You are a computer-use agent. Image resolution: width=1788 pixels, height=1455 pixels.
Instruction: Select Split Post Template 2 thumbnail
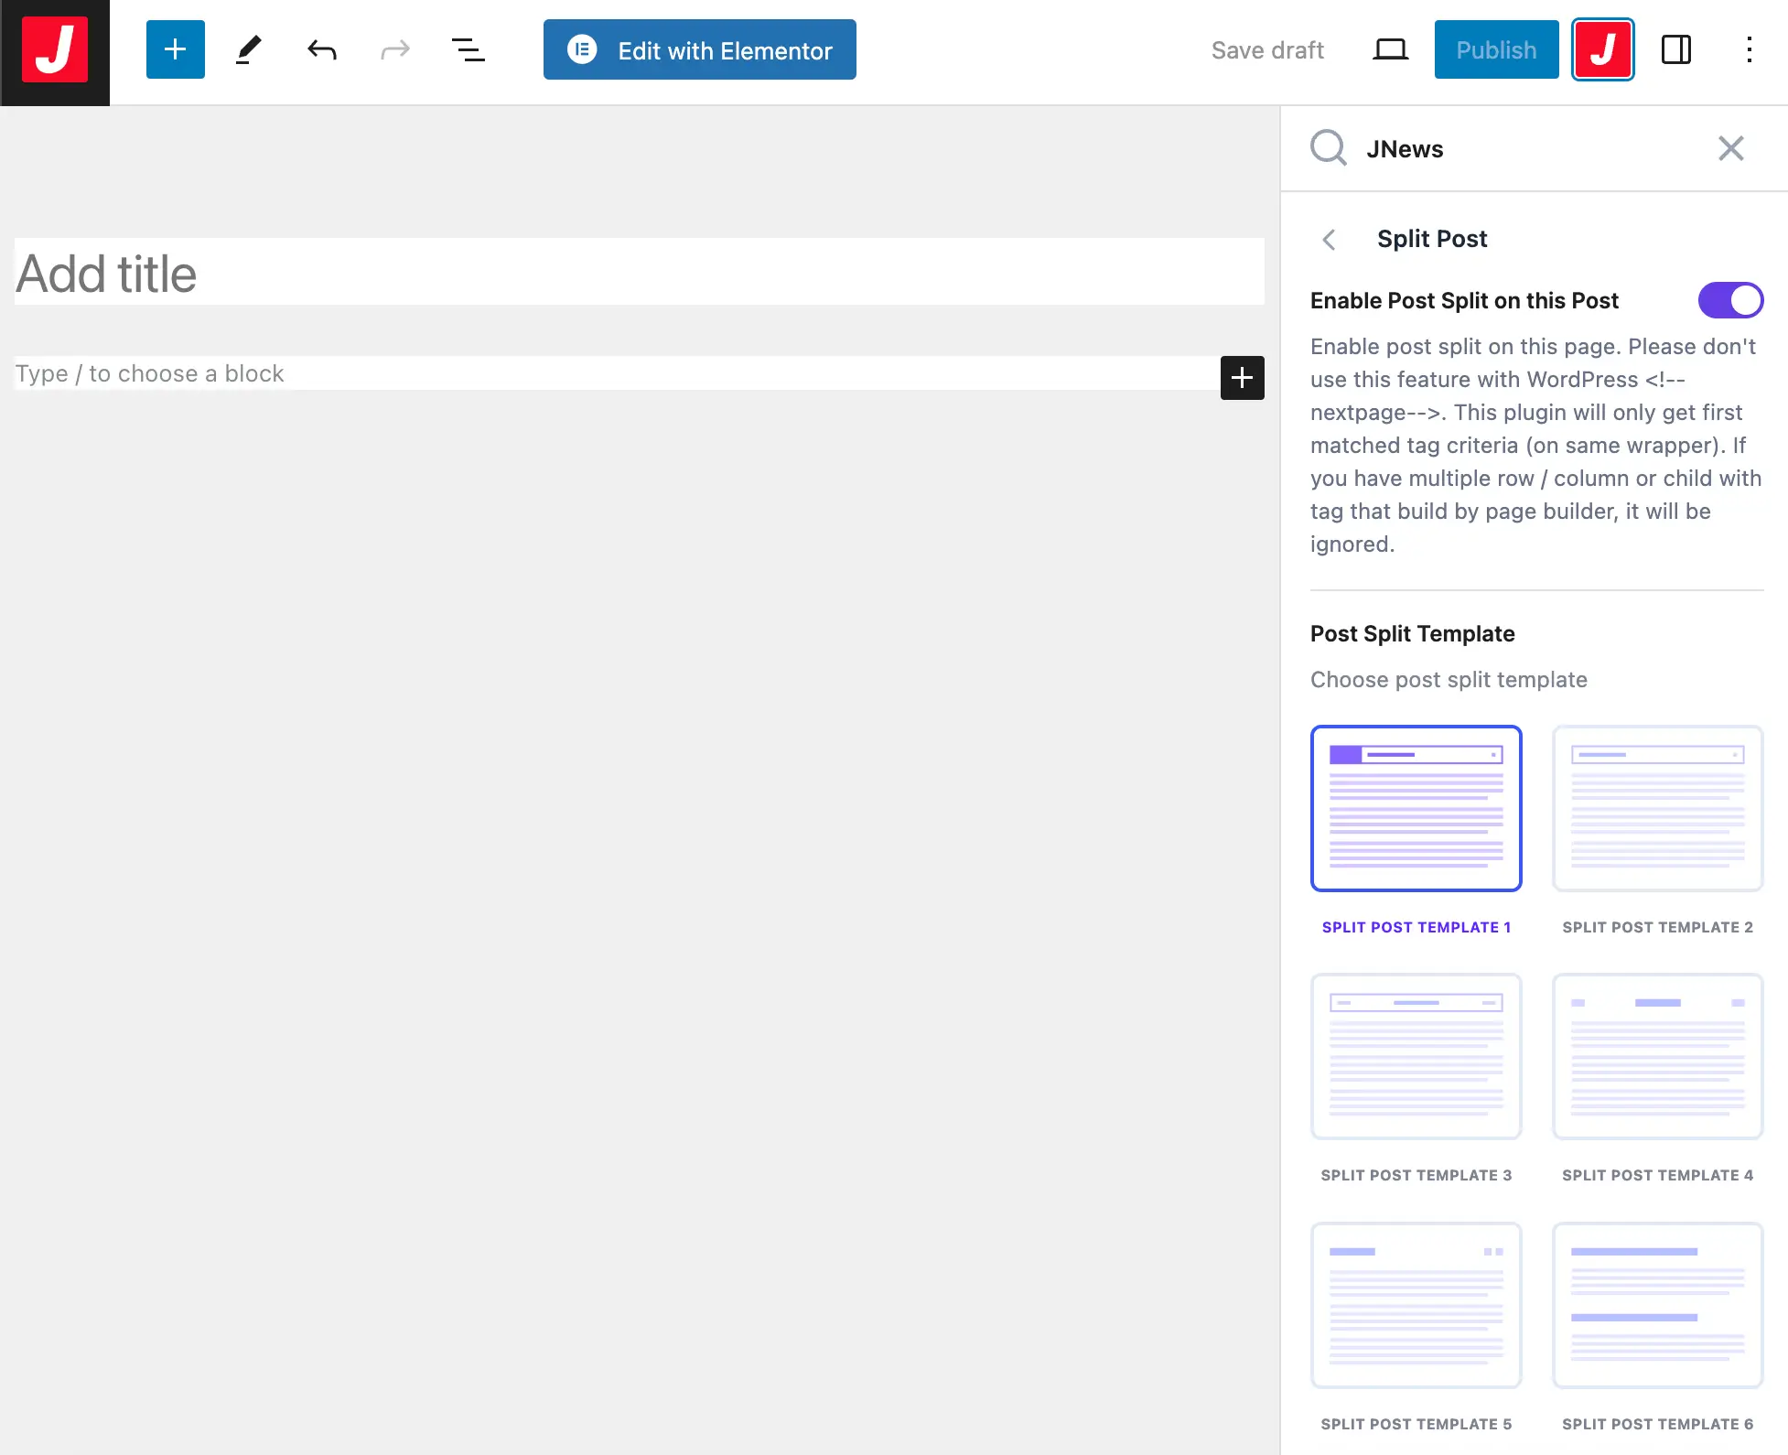click(1657, 808)
